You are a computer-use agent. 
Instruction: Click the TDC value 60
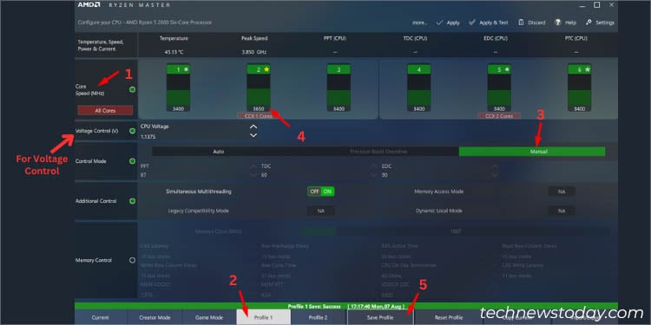coord(264,175)
